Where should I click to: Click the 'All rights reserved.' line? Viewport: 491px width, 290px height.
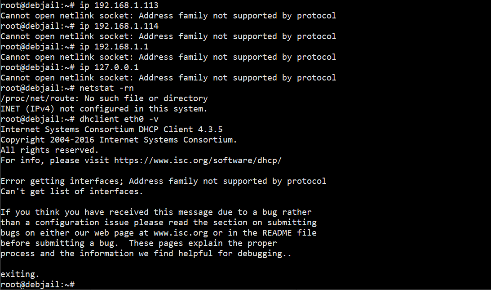pyautogui.click(x=49, y=150)
